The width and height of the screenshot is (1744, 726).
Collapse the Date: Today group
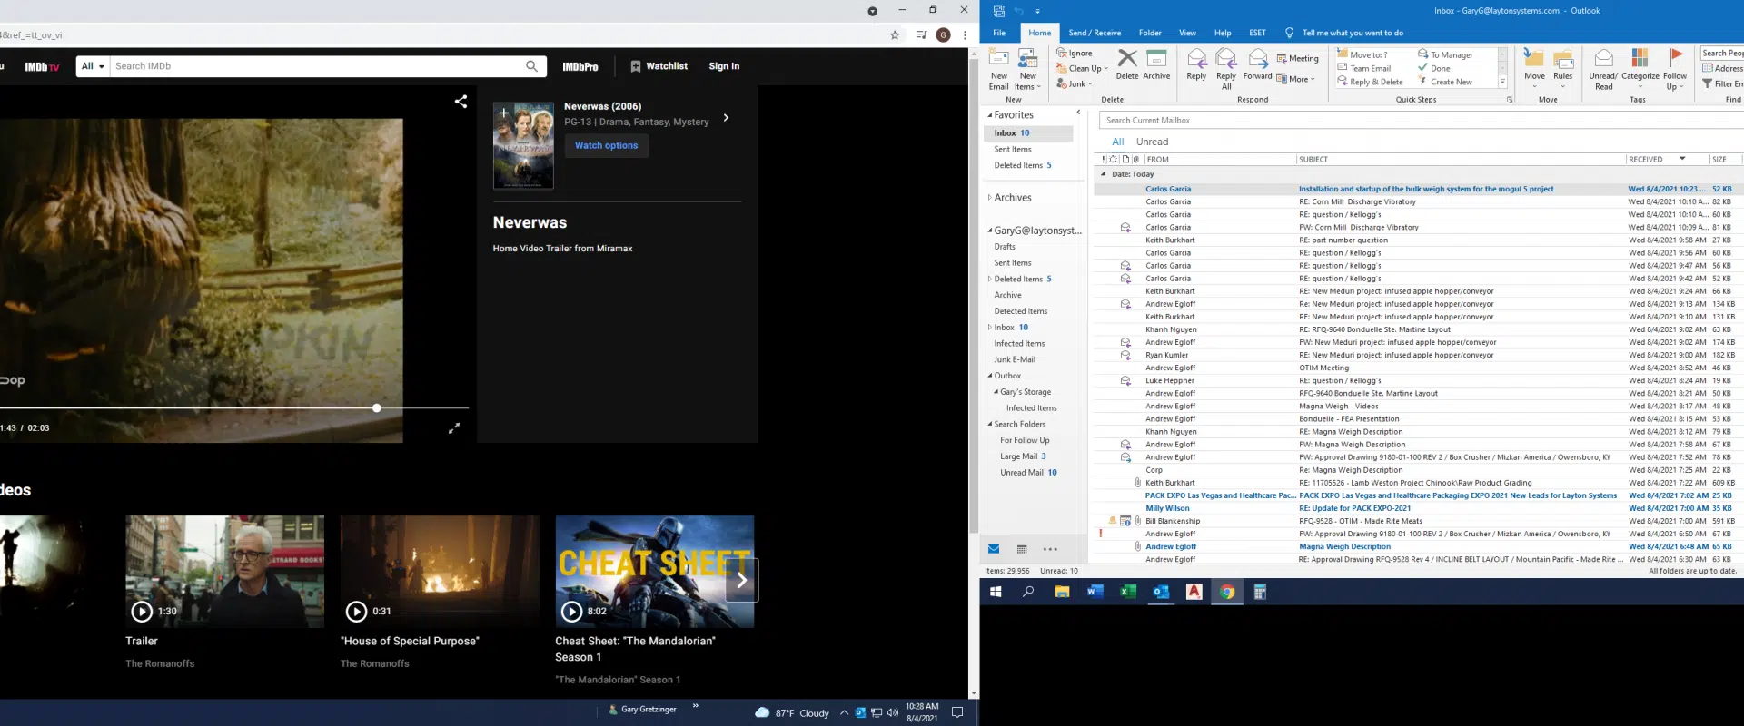[x=1104, y=174]
